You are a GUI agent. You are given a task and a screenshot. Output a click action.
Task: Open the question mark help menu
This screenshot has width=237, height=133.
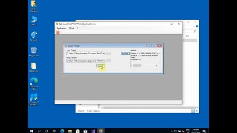point(77,28)
